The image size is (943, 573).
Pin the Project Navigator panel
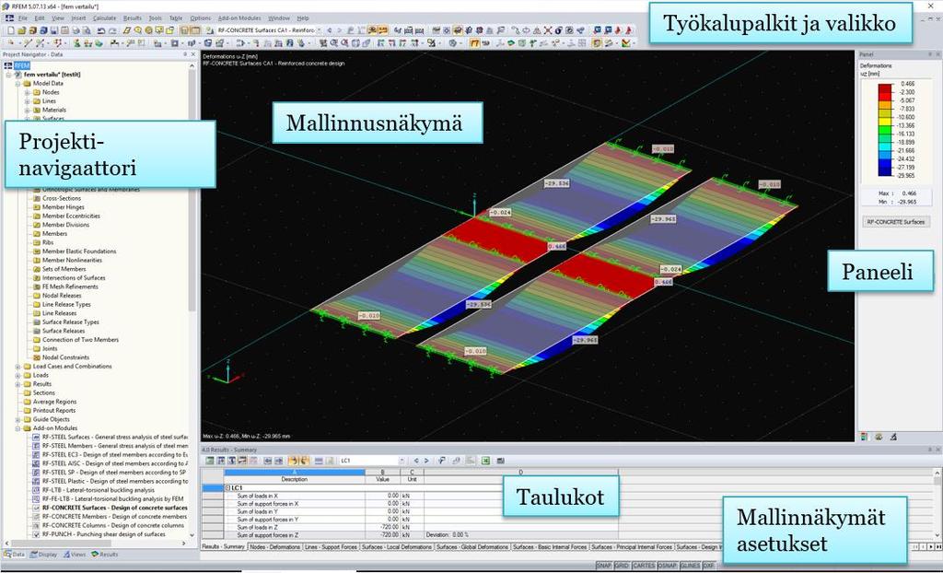[185, 54]
